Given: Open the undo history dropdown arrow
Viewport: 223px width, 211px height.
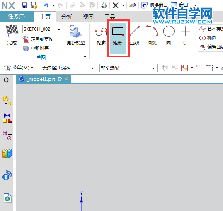Looking at the screenshot, I should coord(53,5).
